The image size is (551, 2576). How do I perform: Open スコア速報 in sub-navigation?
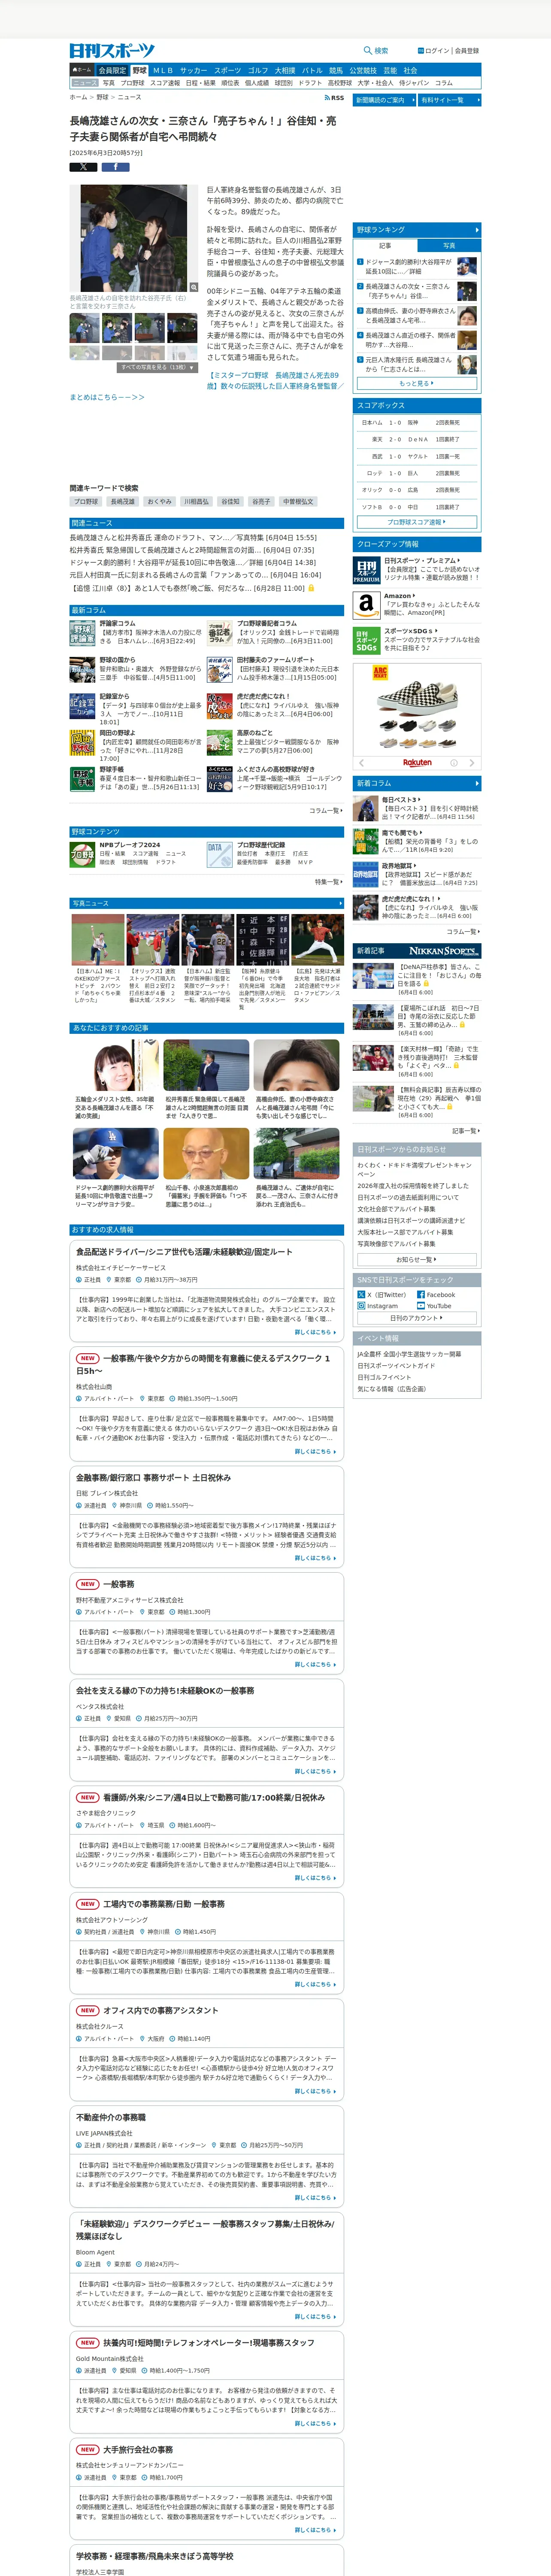[165, 83]
